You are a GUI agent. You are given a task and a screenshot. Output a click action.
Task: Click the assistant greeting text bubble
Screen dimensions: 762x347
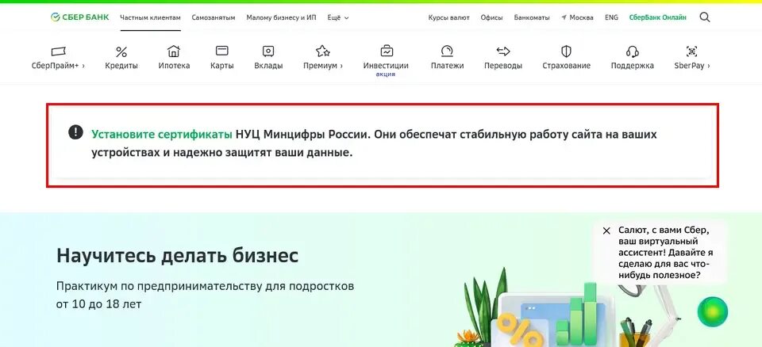[x=666, y=253]
